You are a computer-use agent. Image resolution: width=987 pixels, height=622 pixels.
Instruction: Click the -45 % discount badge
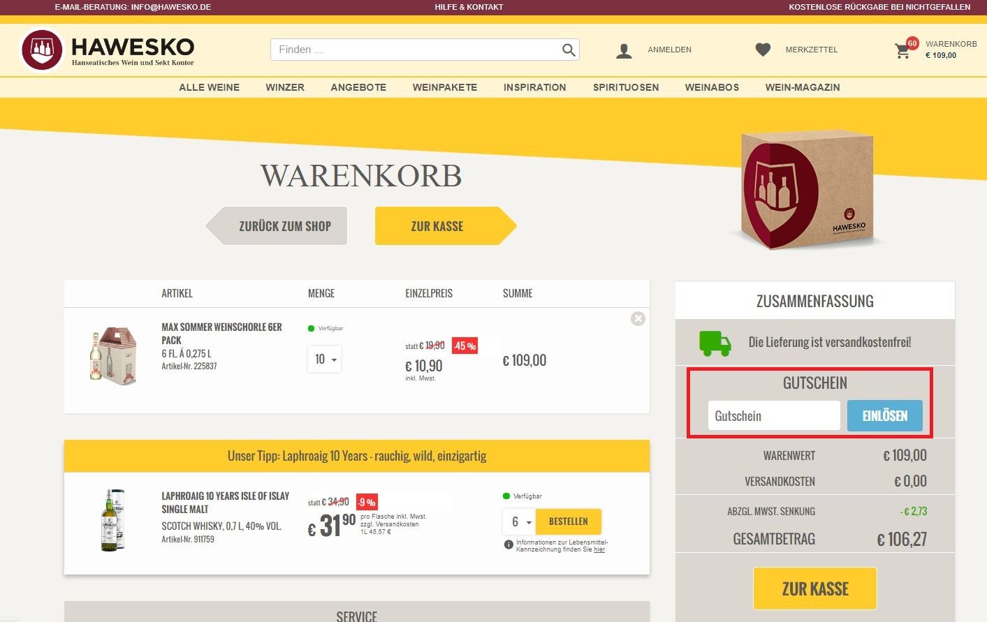(x=465, y=346)
